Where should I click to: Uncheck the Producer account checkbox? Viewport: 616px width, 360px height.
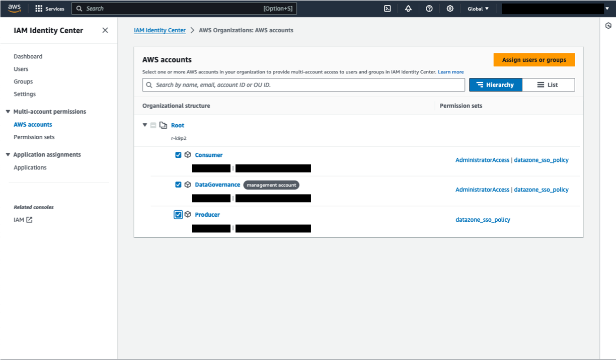click(x=178, y=215)
